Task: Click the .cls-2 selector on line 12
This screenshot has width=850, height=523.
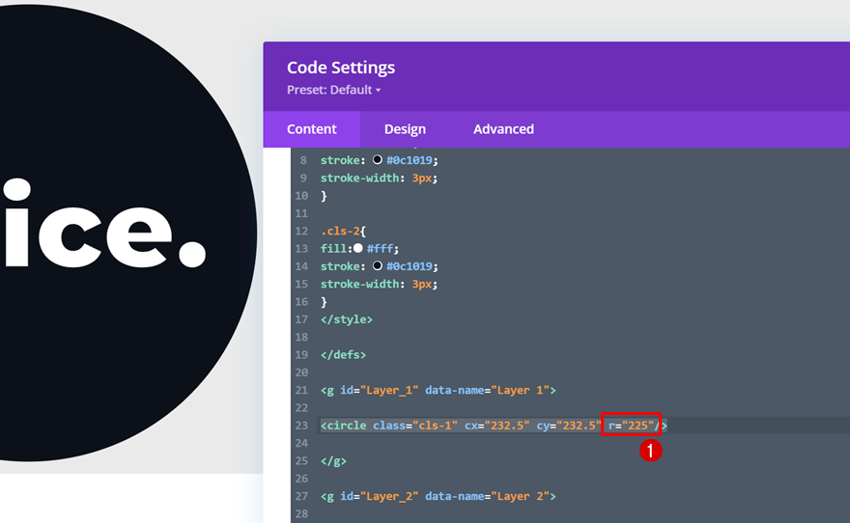Action: tap(342, 231)
